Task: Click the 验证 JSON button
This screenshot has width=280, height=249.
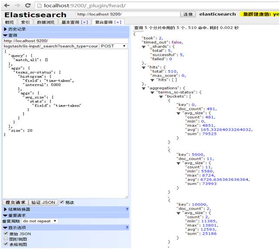Action: 43,202
